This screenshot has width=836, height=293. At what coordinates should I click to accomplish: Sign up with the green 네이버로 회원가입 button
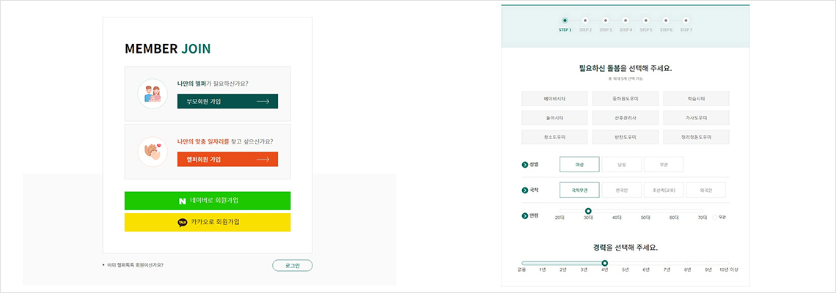(208, 201)
